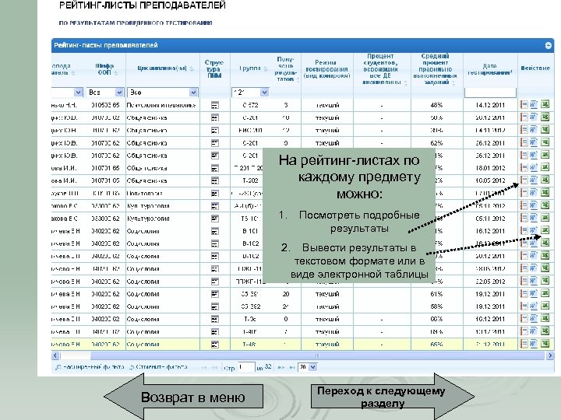
Task: View detailed results for the 58% row
Action: pos(524,306)
